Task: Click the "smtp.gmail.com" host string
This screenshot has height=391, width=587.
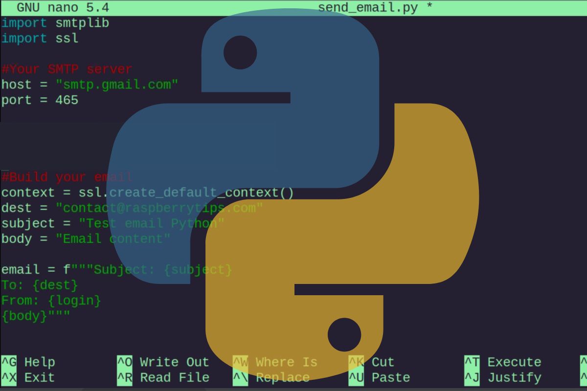Action: (116, 85)
